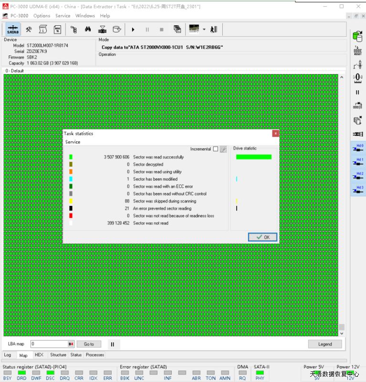Screen dimensions: 366x382
Task: Enable the Incremental checkbox
Action: click(216, 149)
